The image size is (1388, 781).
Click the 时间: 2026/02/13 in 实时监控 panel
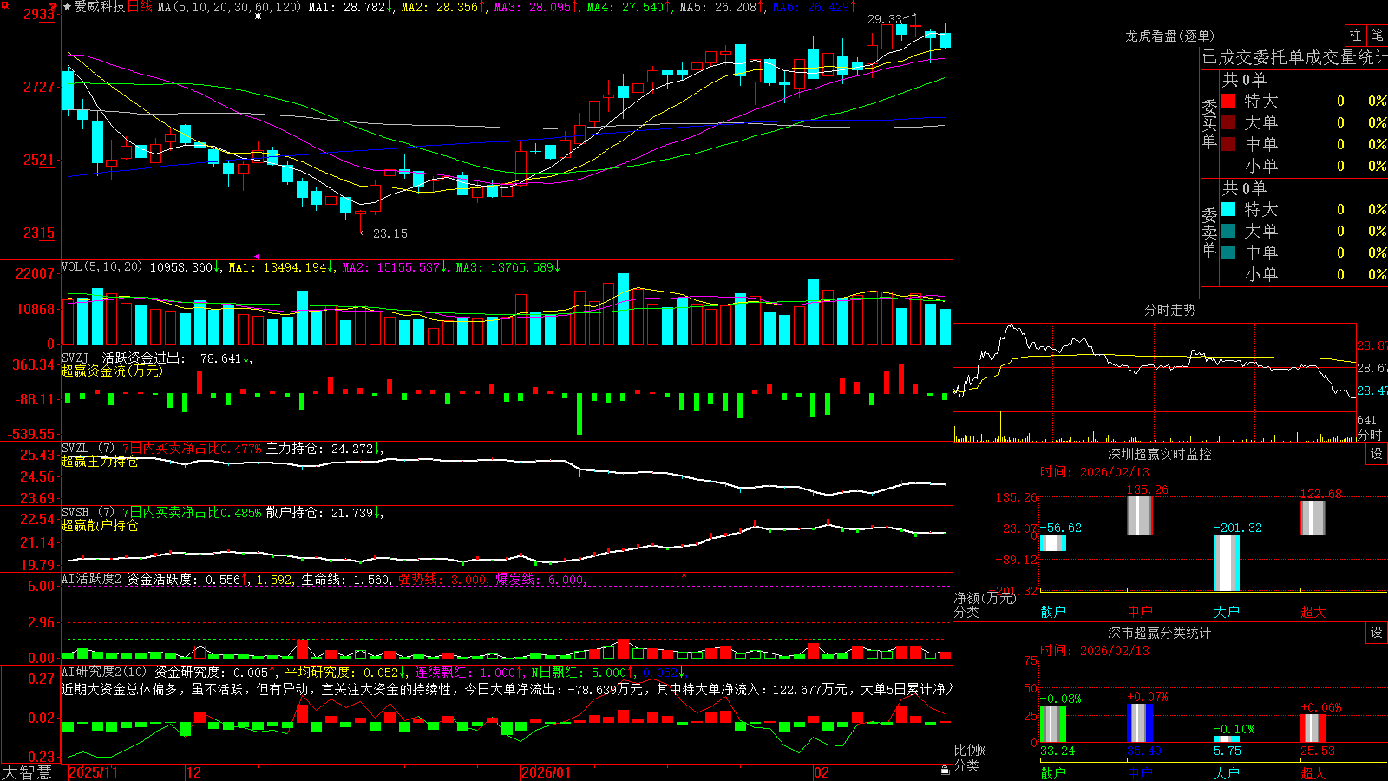pyautogui.click(x=1095, y=472)
